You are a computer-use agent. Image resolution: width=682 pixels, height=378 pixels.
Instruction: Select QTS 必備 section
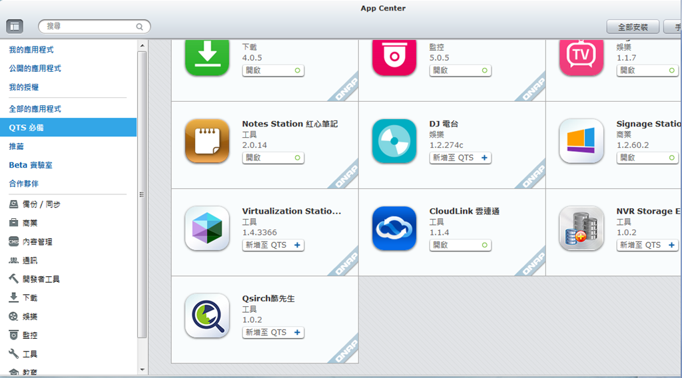[x=69, y=128]
